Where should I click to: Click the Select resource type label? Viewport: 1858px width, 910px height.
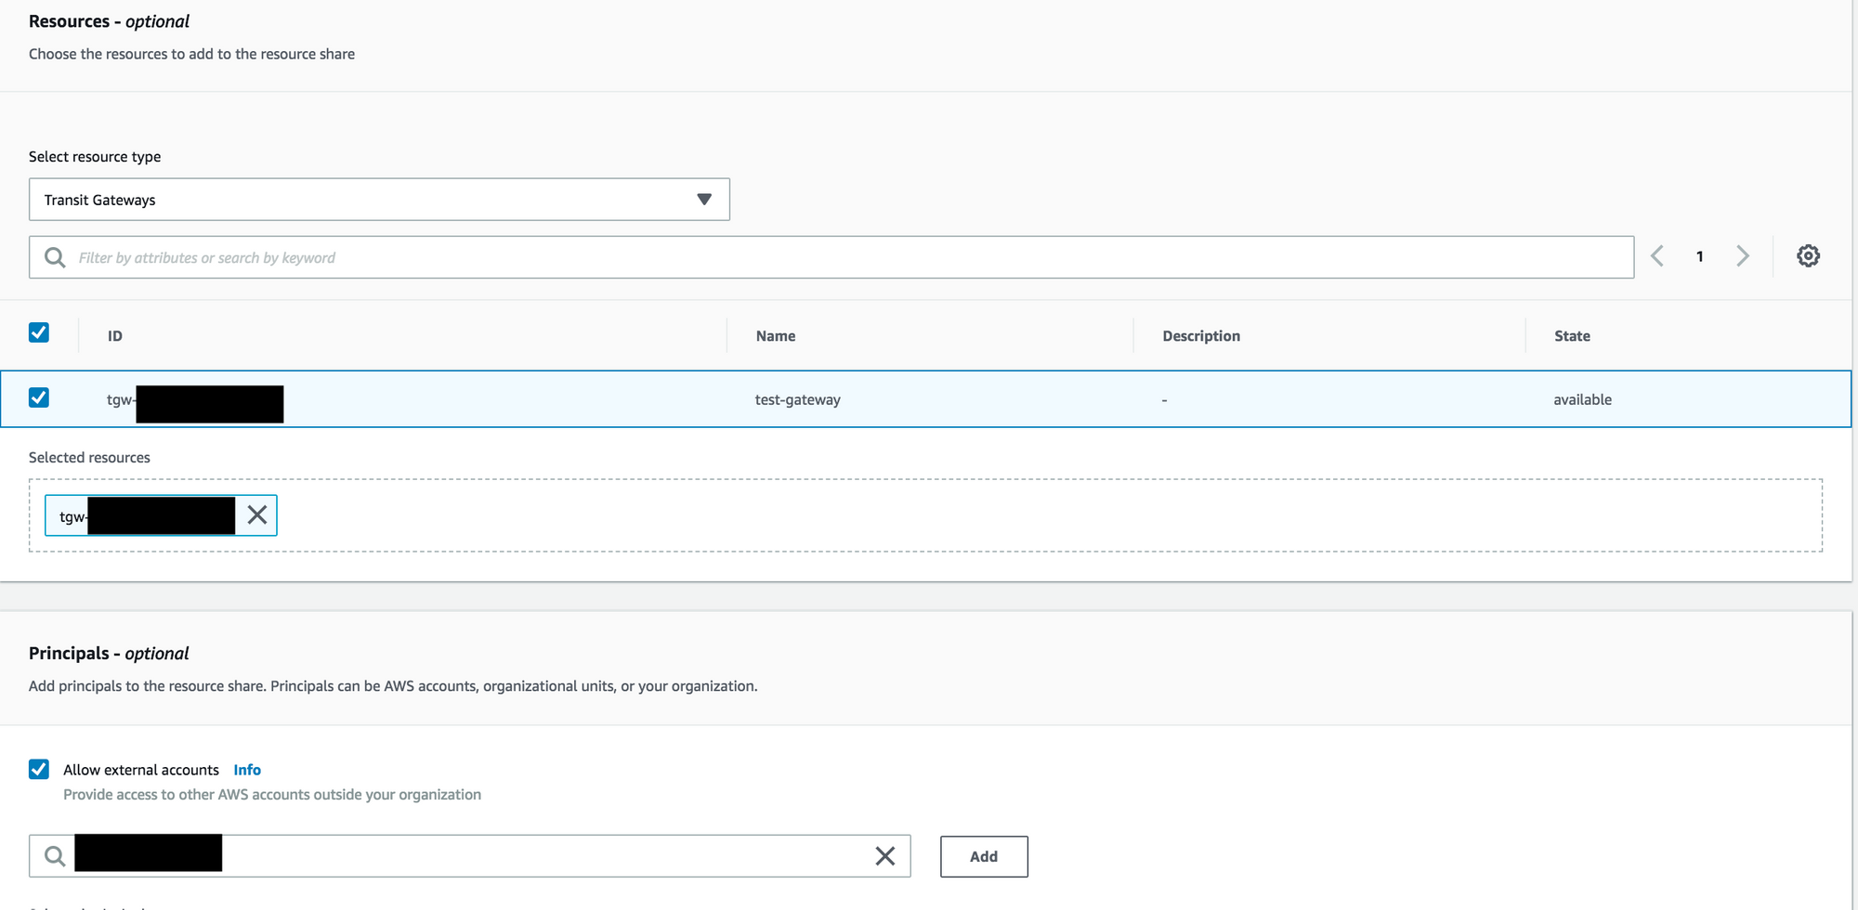click(x=95, y=157)
